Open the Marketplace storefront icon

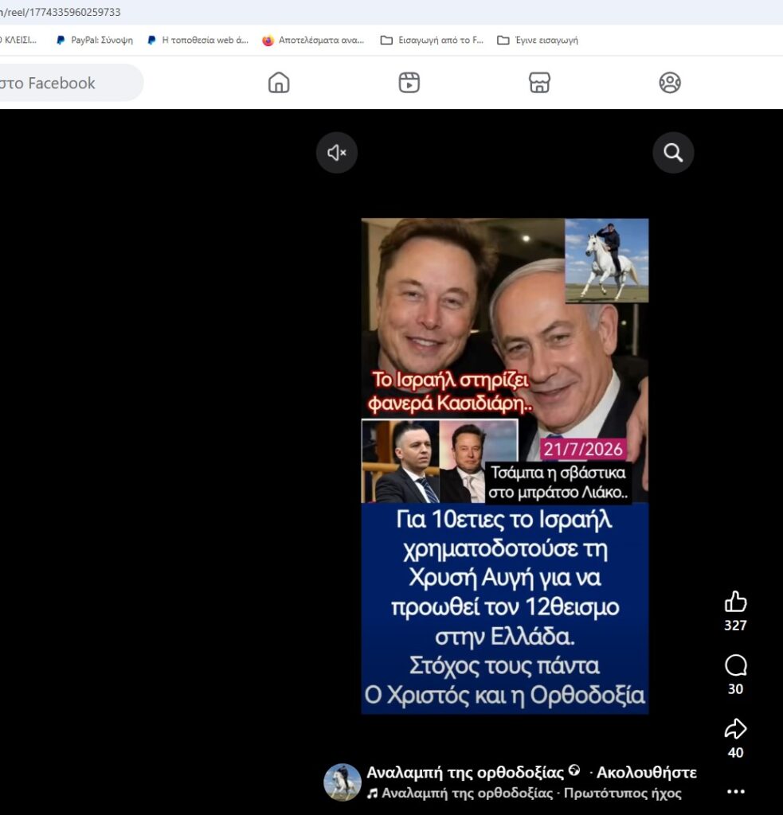(539, 83)
